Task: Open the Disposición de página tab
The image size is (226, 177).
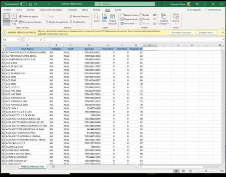Action: coord(51,10)
